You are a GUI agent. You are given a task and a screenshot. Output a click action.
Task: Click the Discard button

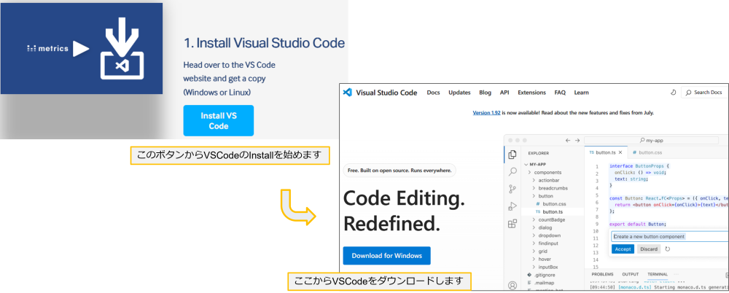pyautogui.click(x=649, y=249)
